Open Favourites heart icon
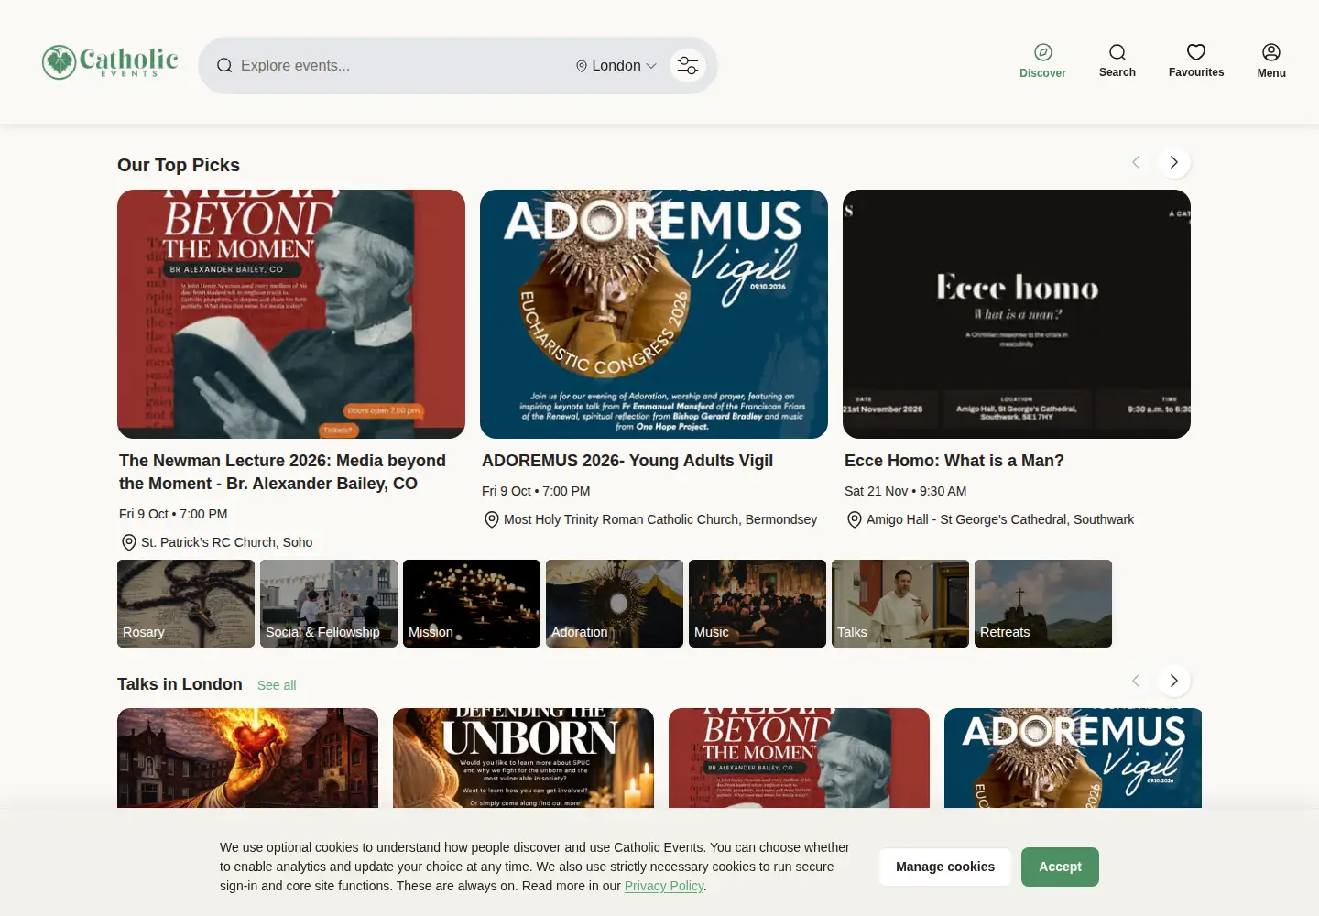 (1196, 52)
